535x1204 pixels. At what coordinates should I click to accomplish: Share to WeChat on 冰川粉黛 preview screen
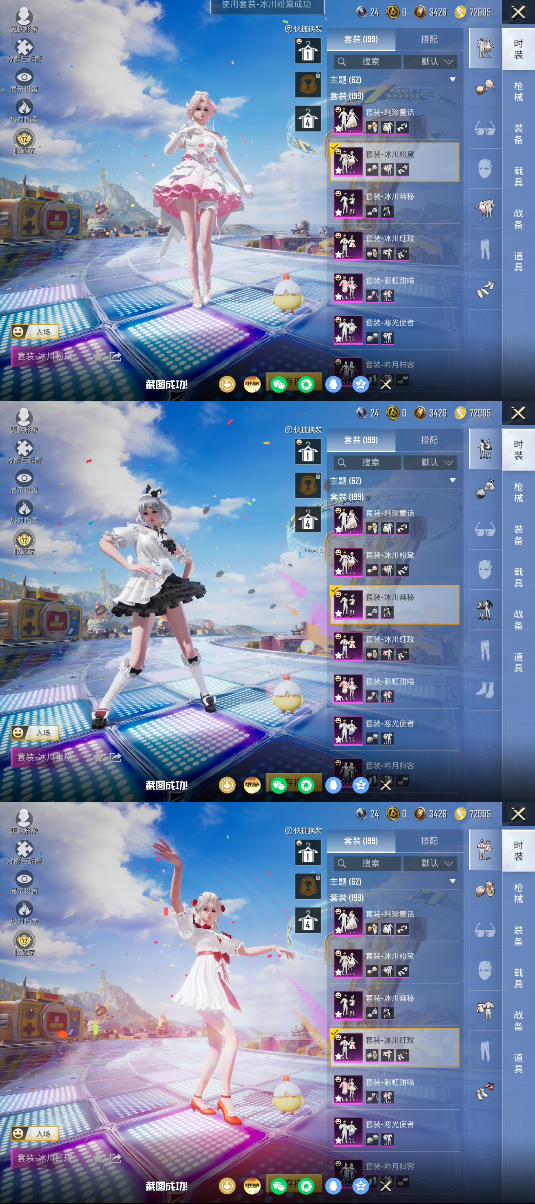click(279, 384)
